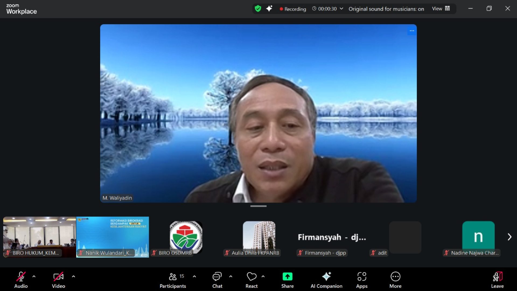Image resolution: width=517 pixels, height=291 pixels.
Task: Click the green encryption shield icon
Action: pyautogui.click(x=258, y=9)
